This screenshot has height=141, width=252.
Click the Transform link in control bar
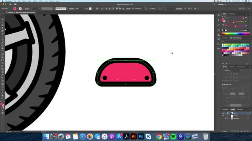(x=179, y=9)
